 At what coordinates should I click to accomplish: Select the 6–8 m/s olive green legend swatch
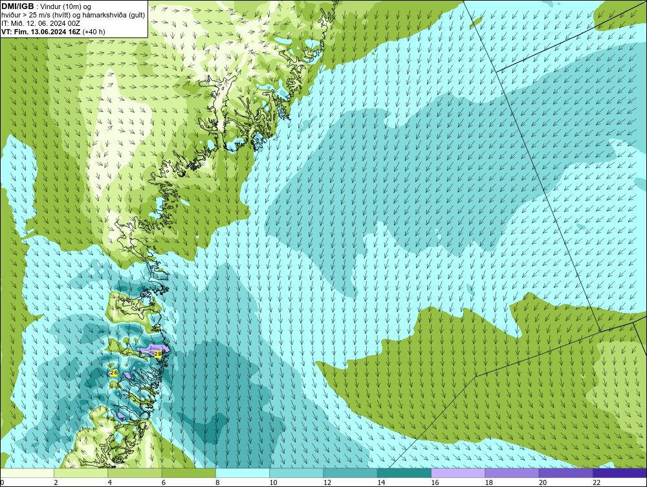click(188, 473)
